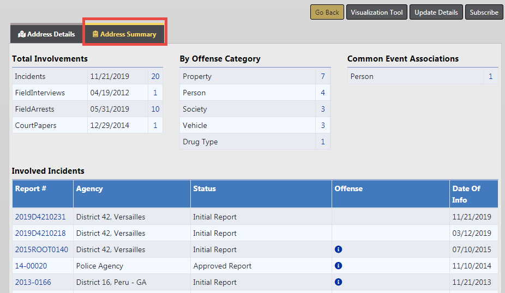Select the Address Summary tab
This screenshot has height=293, width=505.
[125, 34]
